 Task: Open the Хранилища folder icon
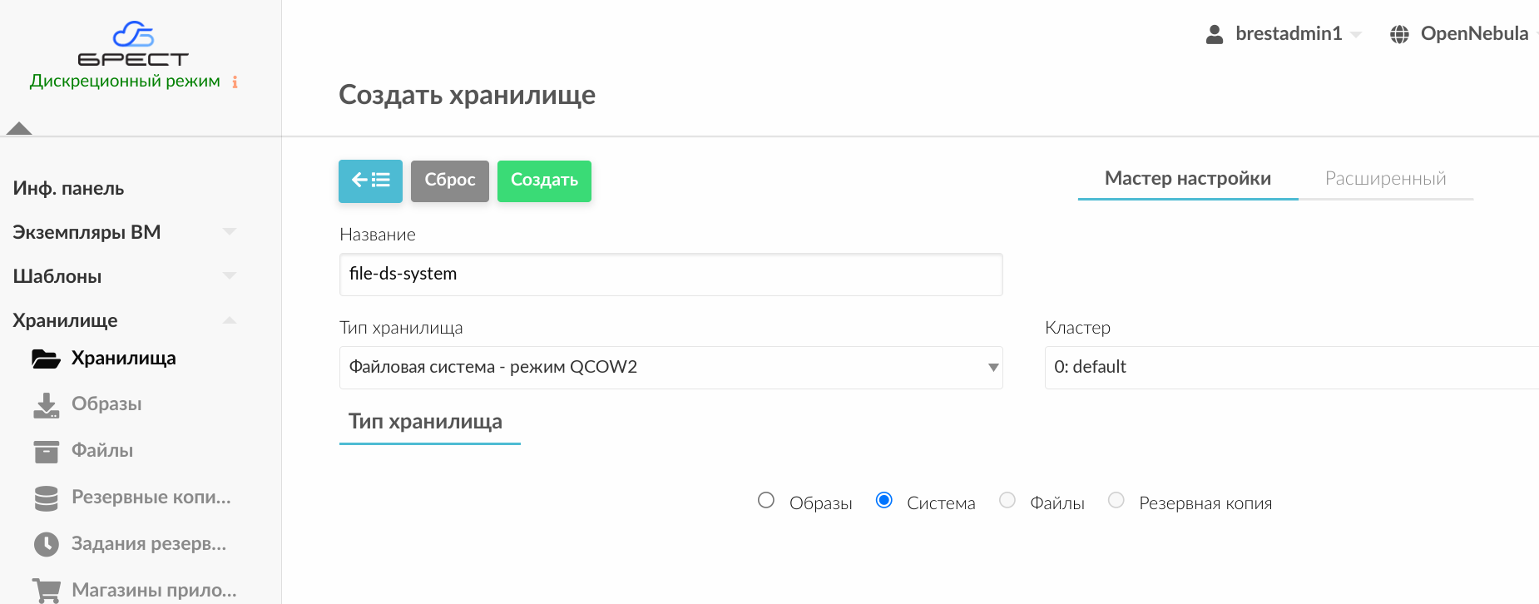pyautogui.click(x=47, y=358)
